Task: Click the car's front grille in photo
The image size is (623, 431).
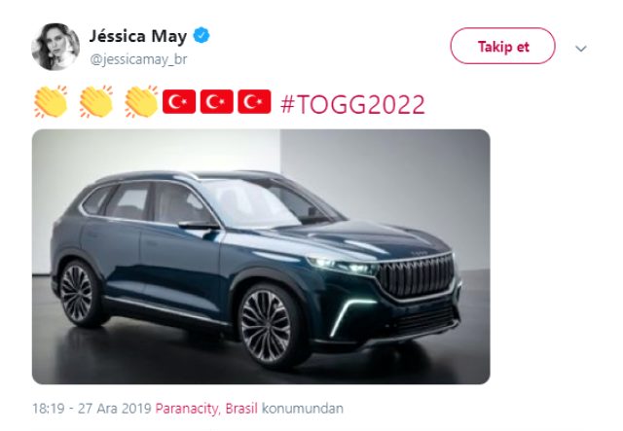Action: click(416, 275)
